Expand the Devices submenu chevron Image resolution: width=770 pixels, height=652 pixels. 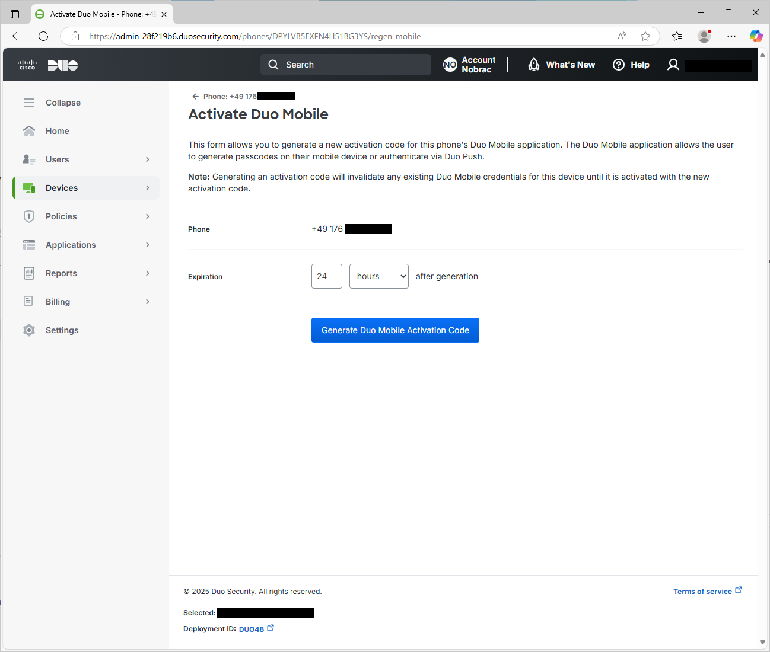tap(148, 188)
